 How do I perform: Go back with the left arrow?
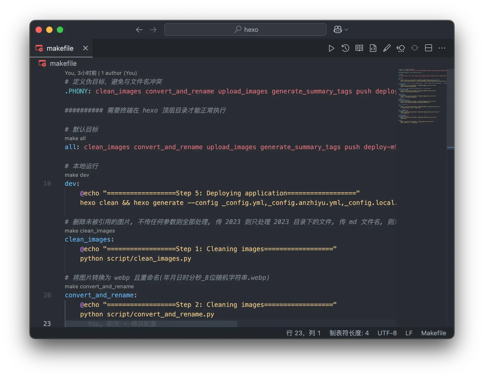click(139, 29)
